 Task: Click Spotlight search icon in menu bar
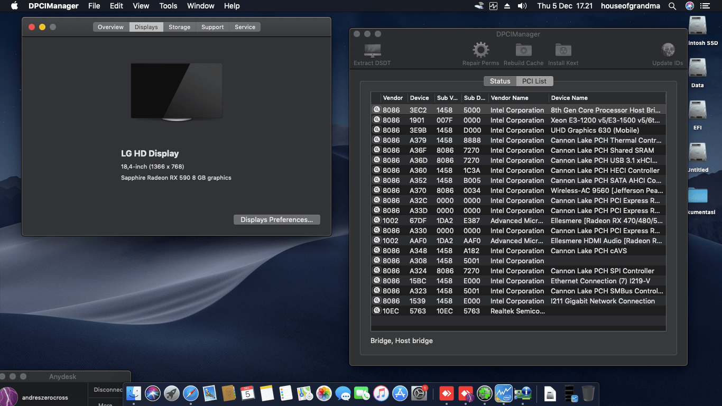(x=672, y=6)
